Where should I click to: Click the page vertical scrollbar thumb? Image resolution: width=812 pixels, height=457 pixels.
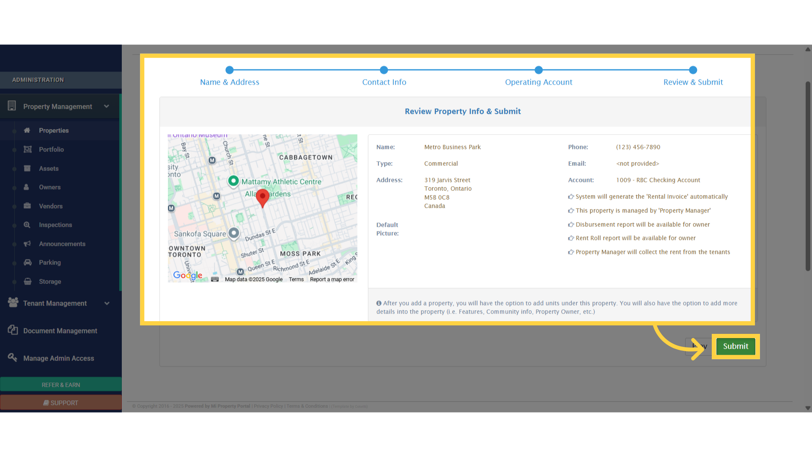pyautogui.click(x=808, y=176)
